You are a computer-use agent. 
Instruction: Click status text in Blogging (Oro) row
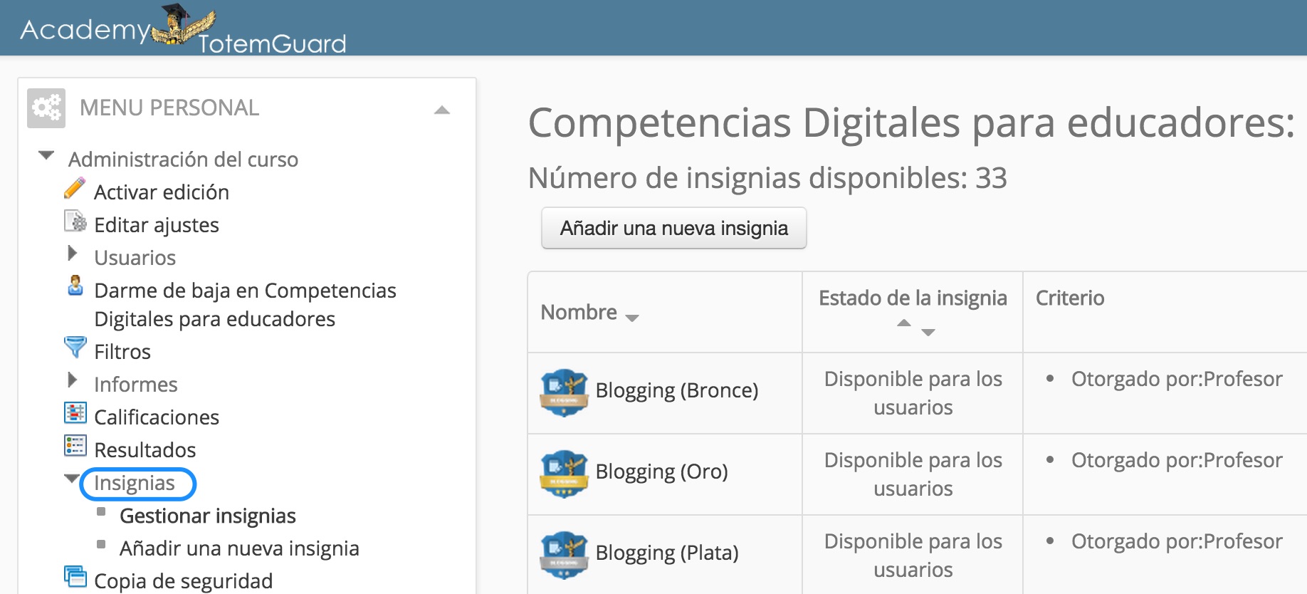tap(913, 474)
